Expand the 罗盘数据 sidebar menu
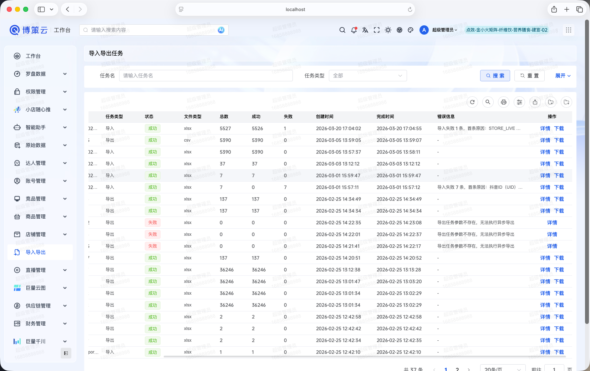Screen dimensions: 590x371 [40, 74]
